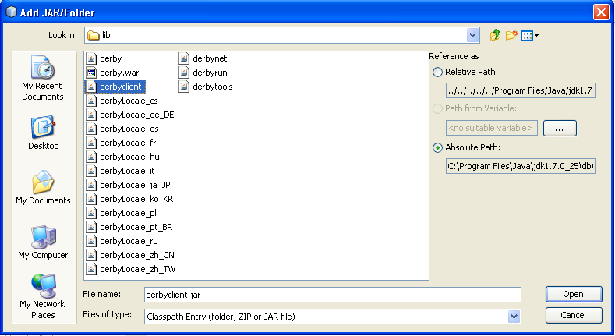Open My Documents shortcut
Screen dimensions: 615x336
(x=43, y=187)
